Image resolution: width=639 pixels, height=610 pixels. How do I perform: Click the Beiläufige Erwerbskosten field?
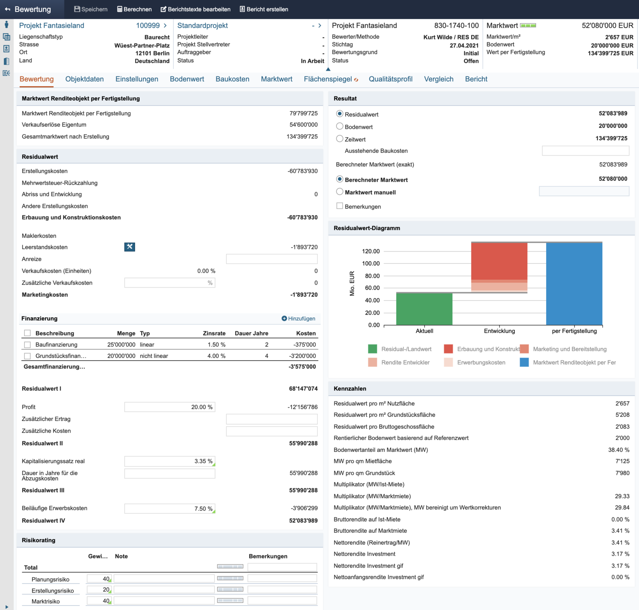[x=170, y=508]
